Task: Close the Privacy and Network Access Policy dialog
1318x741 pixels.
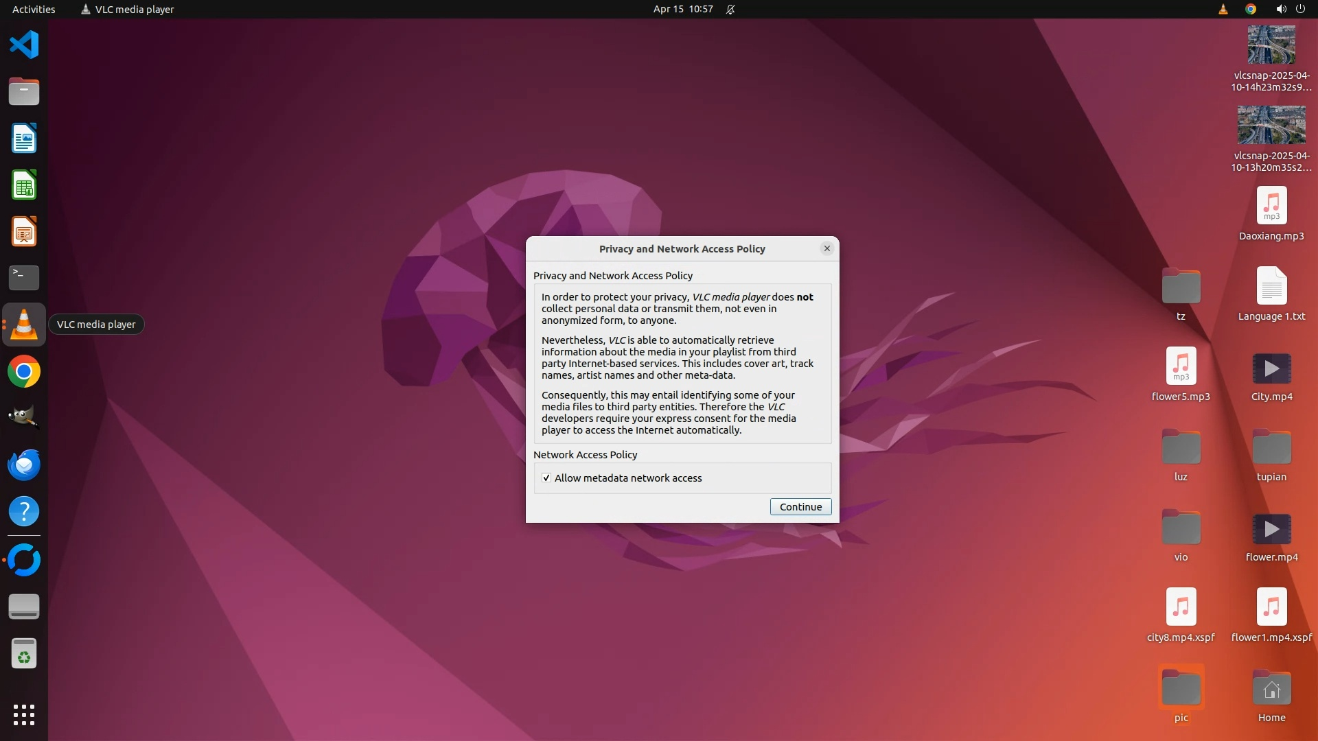Action: 826,248
